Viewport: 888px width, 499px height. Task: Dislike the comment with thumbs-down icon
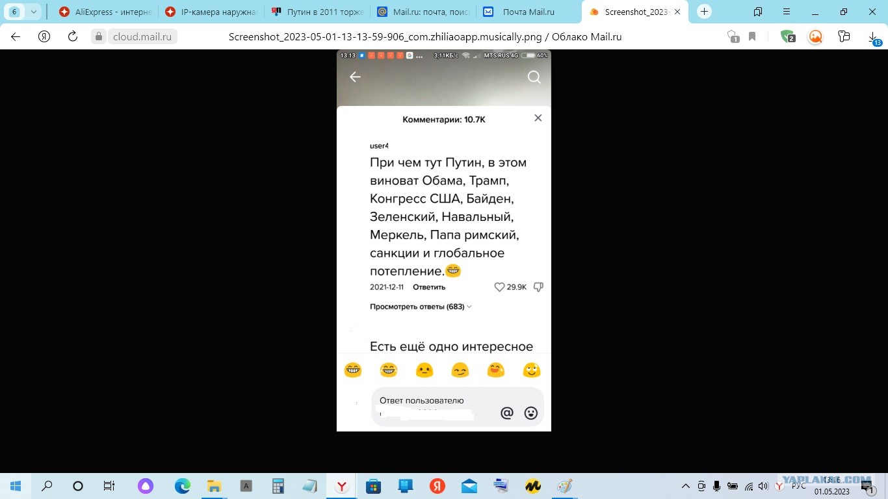(538, 287)
